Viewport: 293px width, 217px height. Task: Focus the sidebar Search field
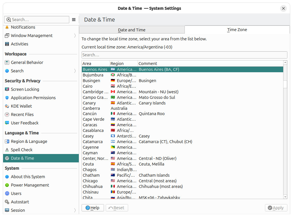(x=37, y=20)
